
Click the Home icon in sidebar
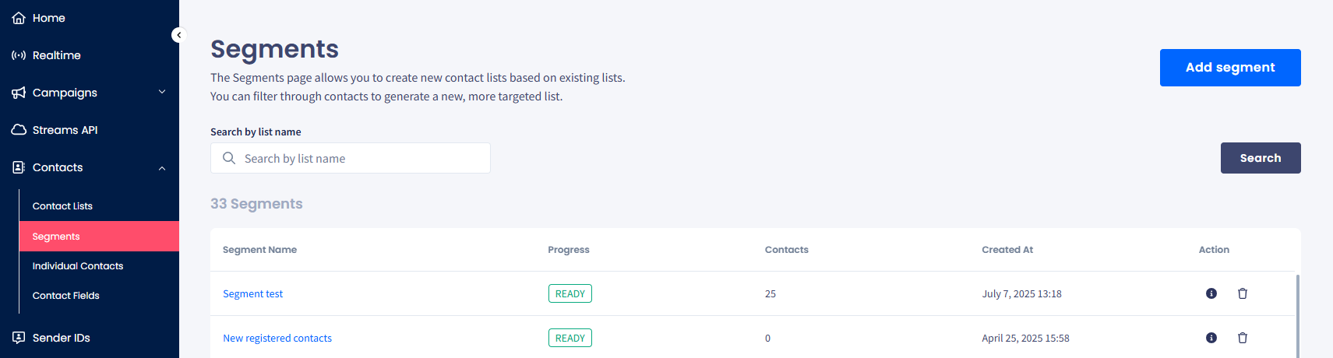pyautogui.click(x=19, y=18)
